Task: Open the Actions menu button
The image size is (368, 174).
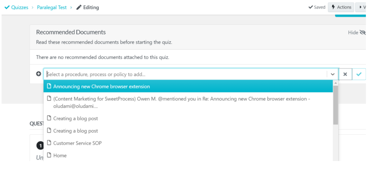Action: tap(341, 7)
